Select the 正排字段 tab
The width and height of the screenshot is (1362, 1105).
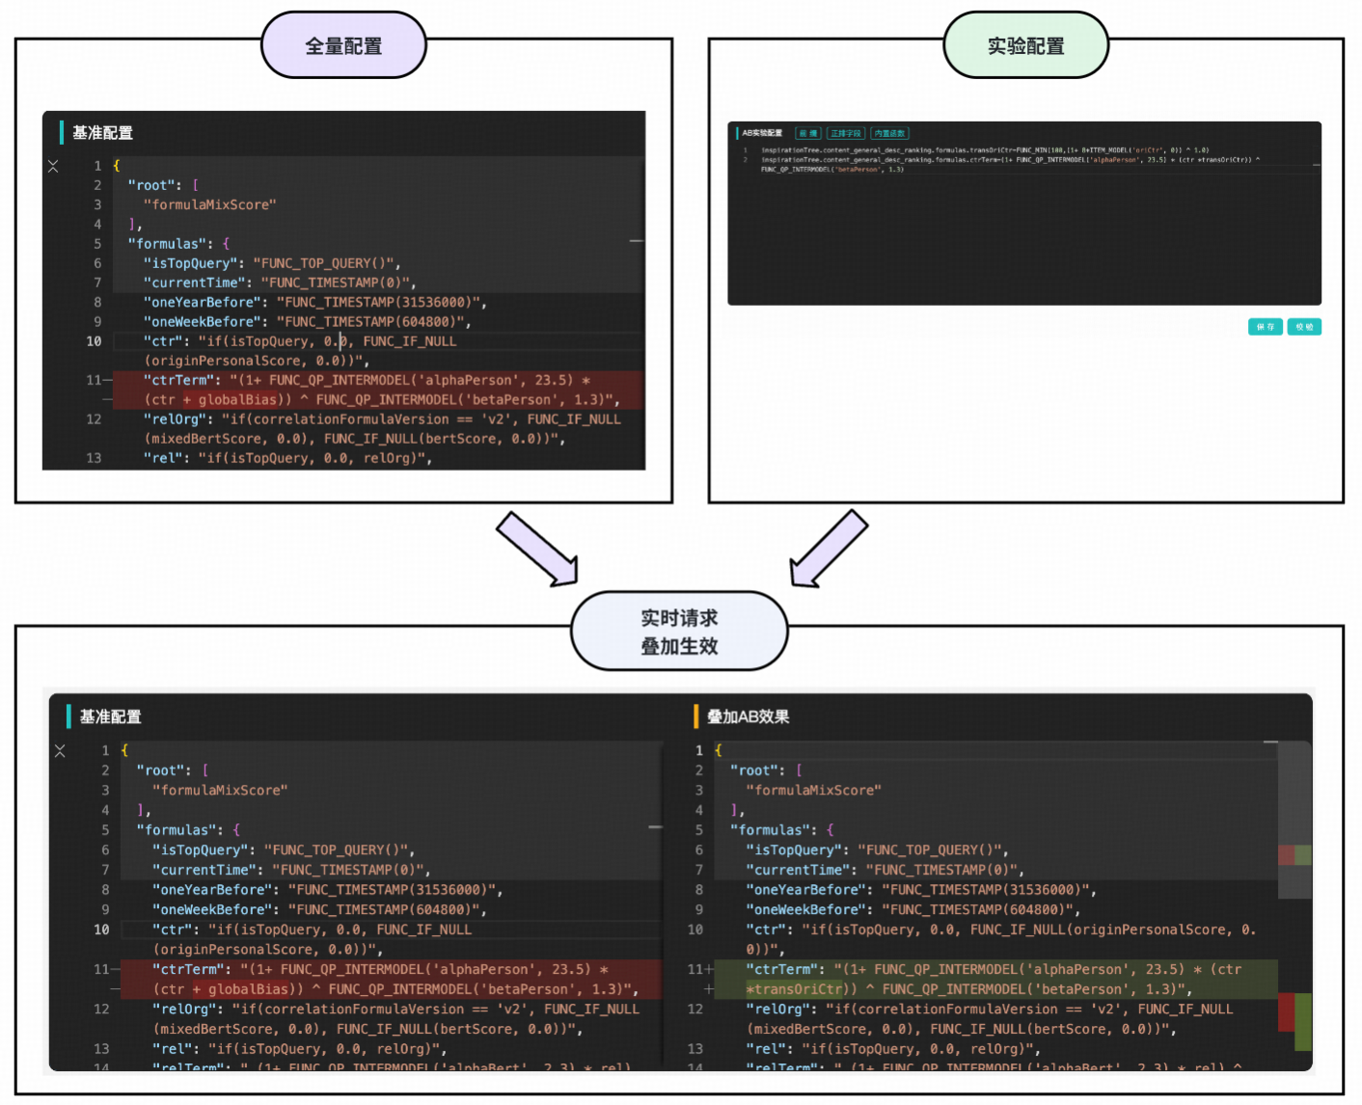coord(845,133)
